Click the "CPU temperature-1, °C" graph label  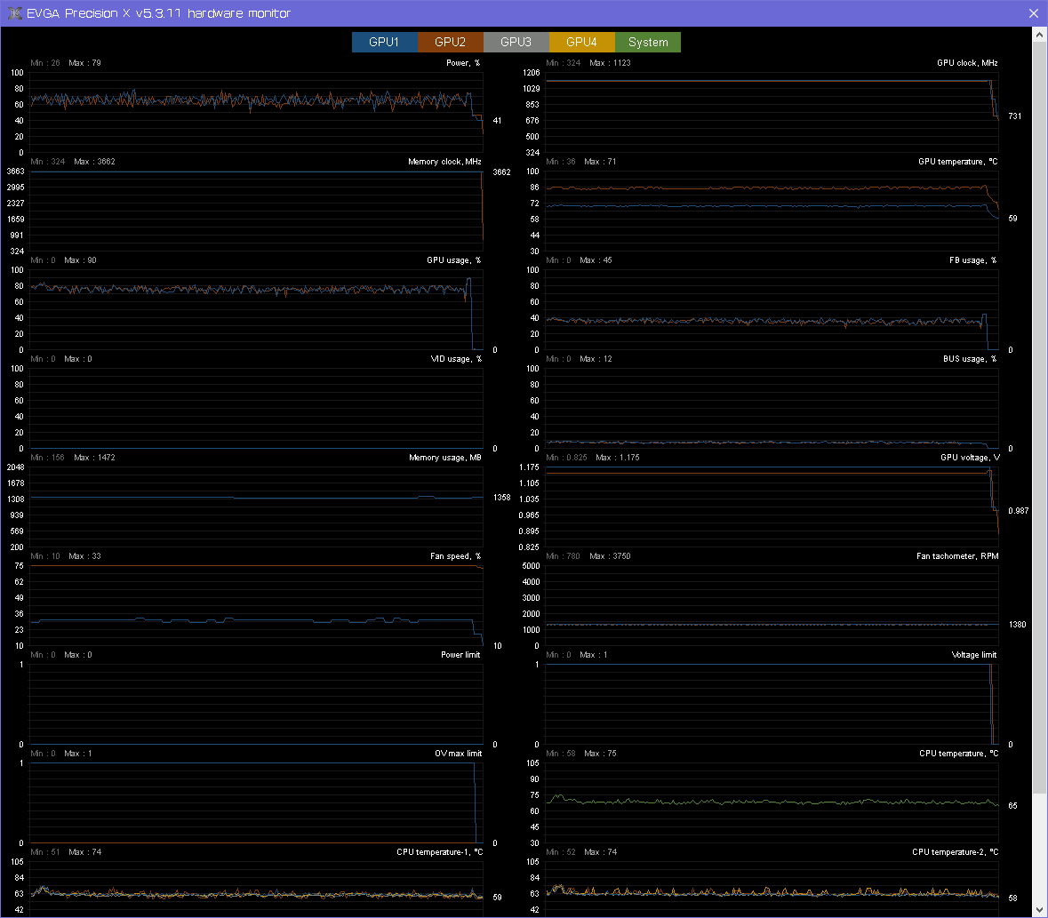point(439,852)
